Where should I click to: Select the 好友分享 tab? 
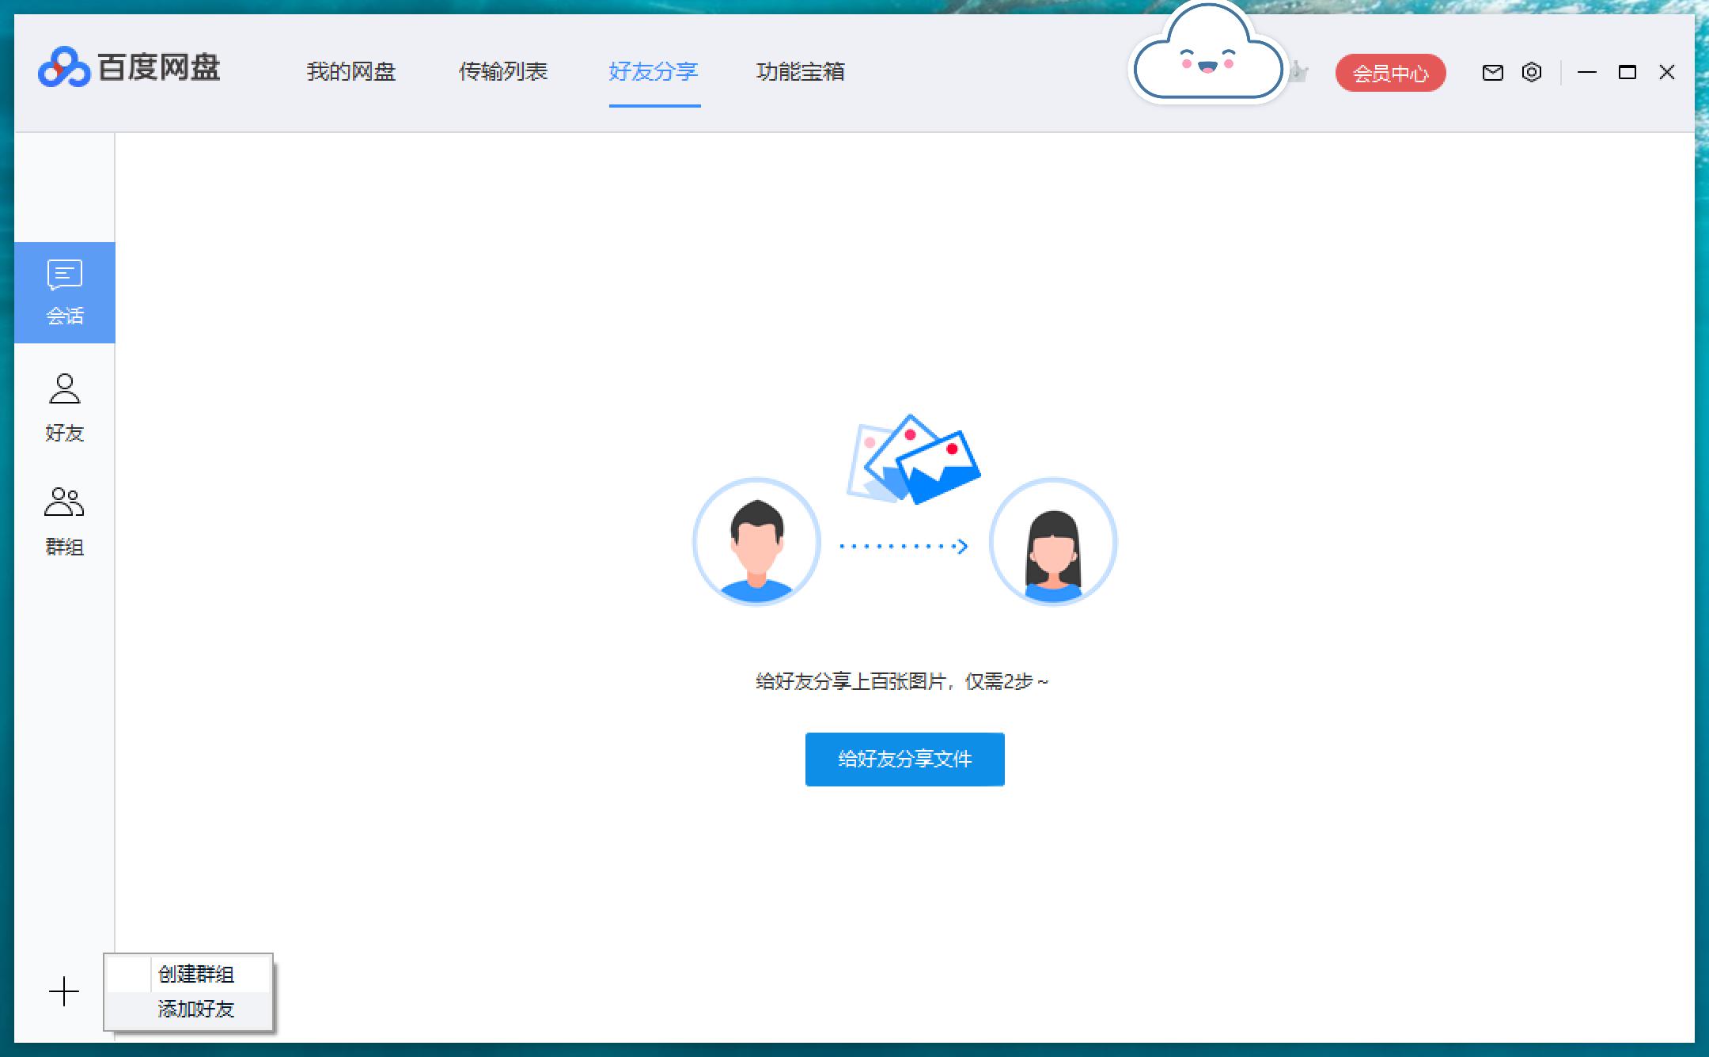coord(652,72)
